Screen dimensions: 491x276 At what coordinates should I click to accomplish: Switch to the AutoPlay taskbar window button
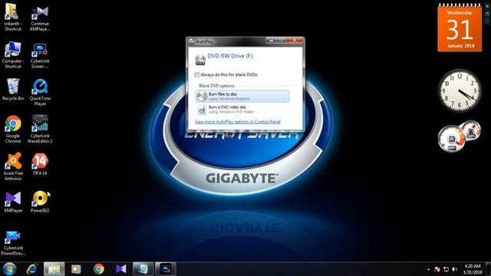click(x=143, y=269)
